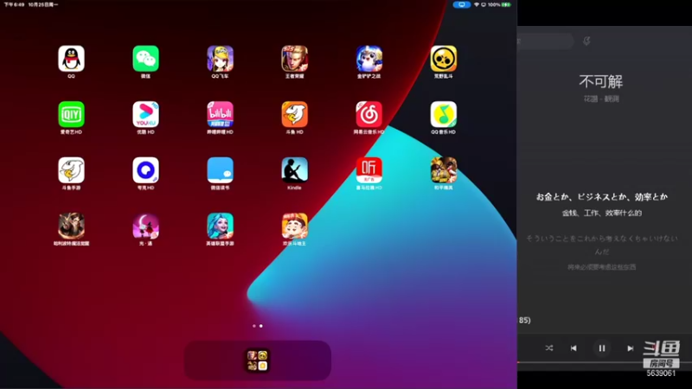Select the second home screen page dot

(x=261, y=326)
